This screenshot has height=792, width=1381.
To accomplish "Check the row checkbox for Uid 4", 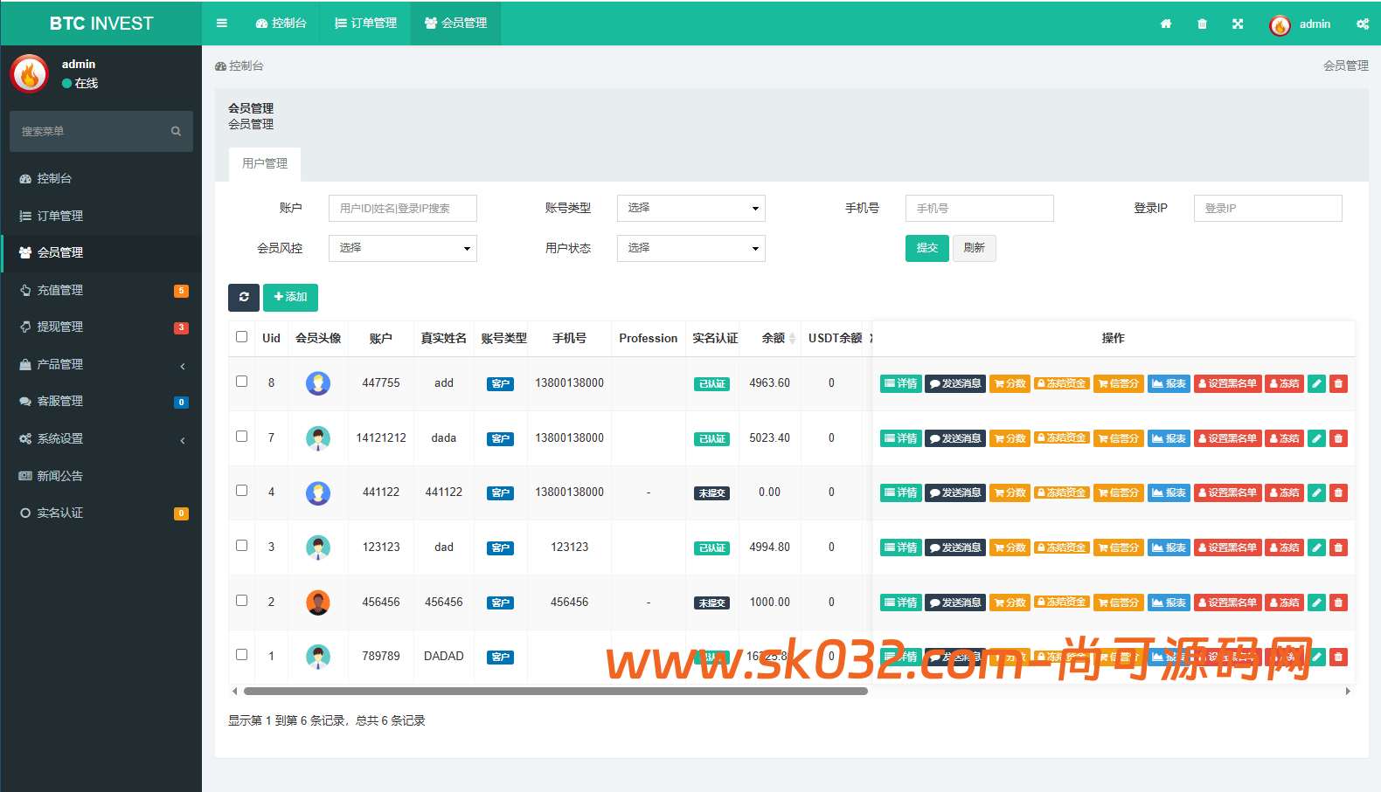I will tap(242, 491).
